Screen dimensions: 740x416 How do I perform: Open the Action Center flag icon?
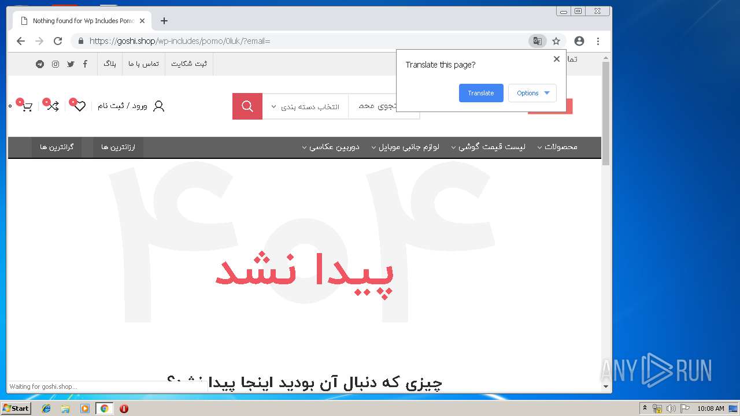point(685,408)
